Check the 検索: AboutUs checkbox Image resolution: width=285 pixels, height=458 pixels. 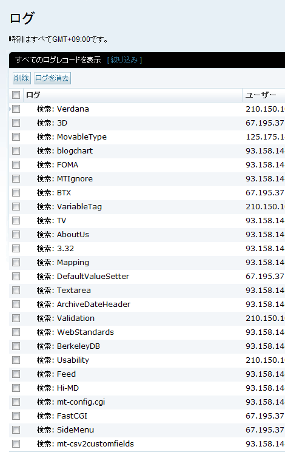[x=16, y=235]
